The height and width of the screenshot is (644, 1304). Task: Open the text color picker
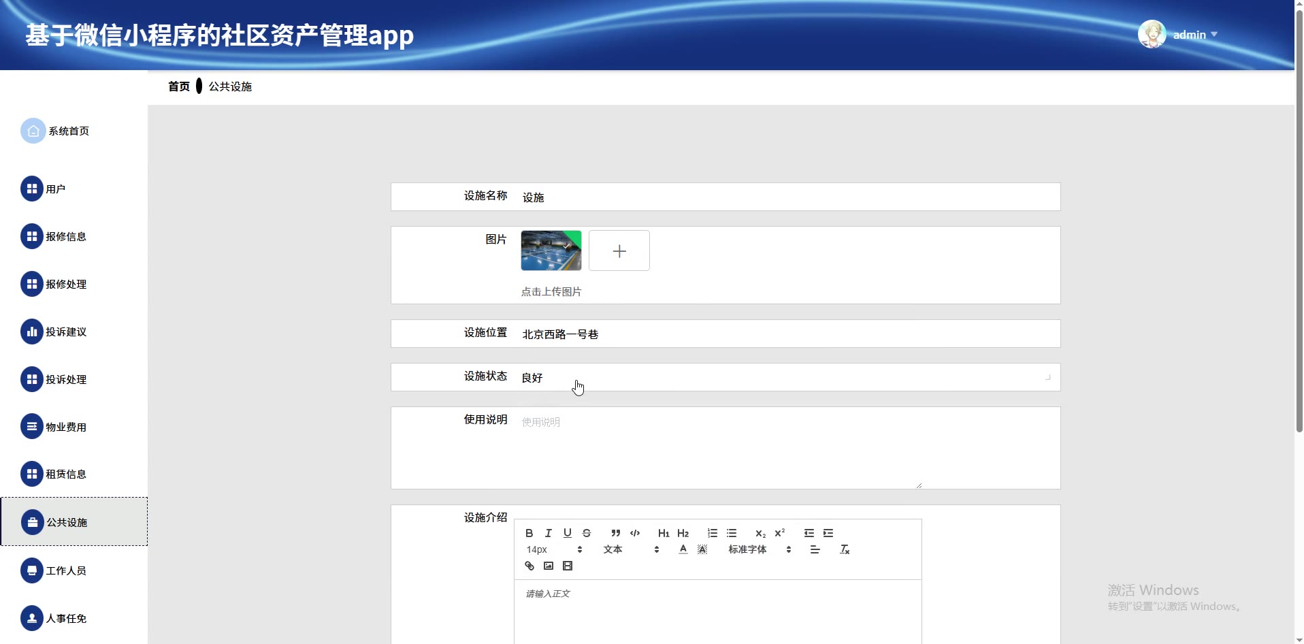point(683,549)
